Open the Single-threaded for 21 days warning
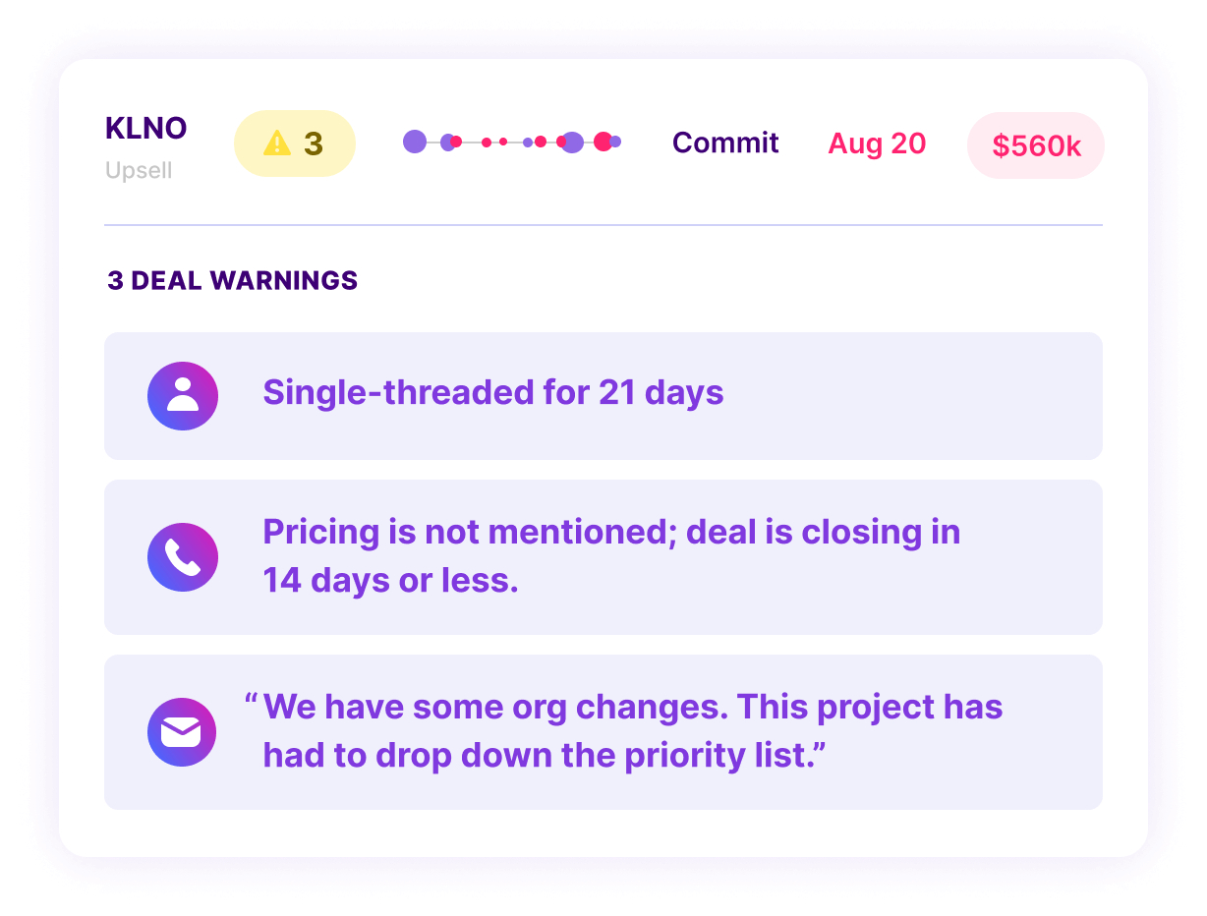 pos(493,393)
